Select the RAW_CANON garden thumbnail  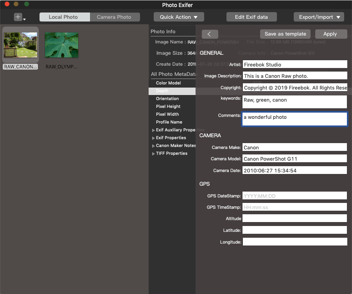[x=20, y=45]
